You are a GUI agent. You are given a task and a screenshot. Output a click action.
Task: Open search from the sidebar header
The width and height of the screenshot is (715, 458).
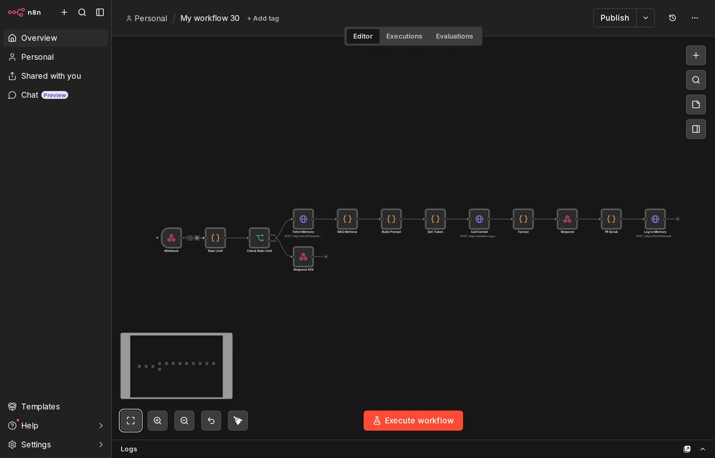pyautogui.click(x=82, y=12)
